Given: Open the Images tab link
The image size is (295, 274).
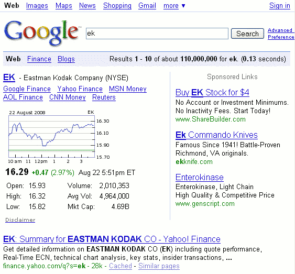Looking at the screenshot, I should click(x=37, y=6).
